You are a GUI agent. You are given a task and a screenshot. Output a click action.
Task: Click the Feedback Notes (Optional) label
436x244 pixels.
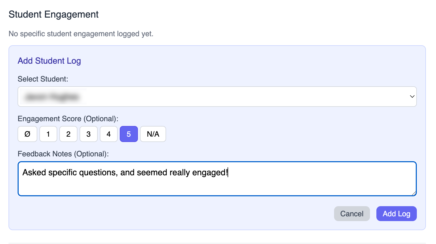pyautogui.click(x=63, y=154)
